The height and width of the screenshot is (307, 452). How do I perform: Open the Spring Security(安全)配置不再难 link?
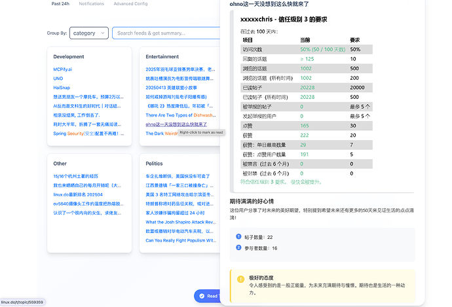click(88, 134)
